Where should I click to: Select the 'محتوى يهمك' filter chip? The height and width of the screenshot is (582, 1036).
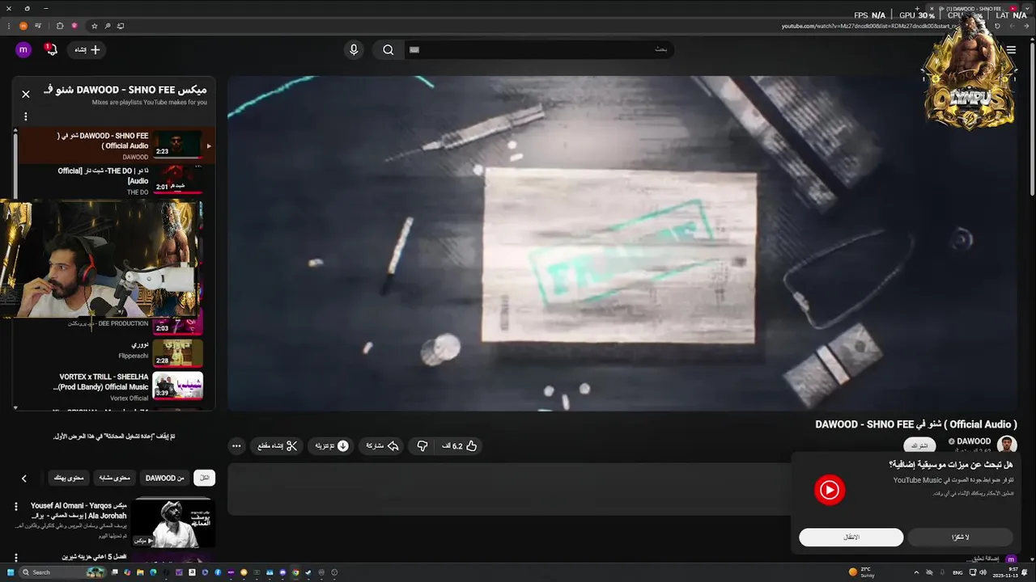point(69,478)
